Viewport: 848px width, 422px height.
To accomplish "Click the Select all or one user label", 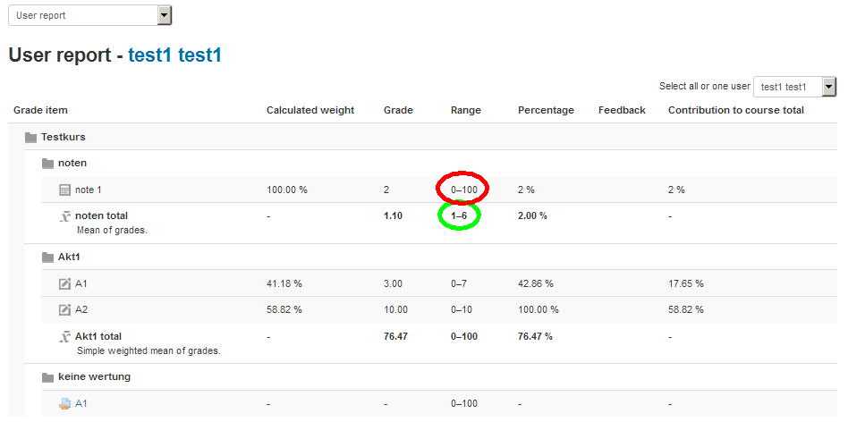I will click(x=705, y=87).
